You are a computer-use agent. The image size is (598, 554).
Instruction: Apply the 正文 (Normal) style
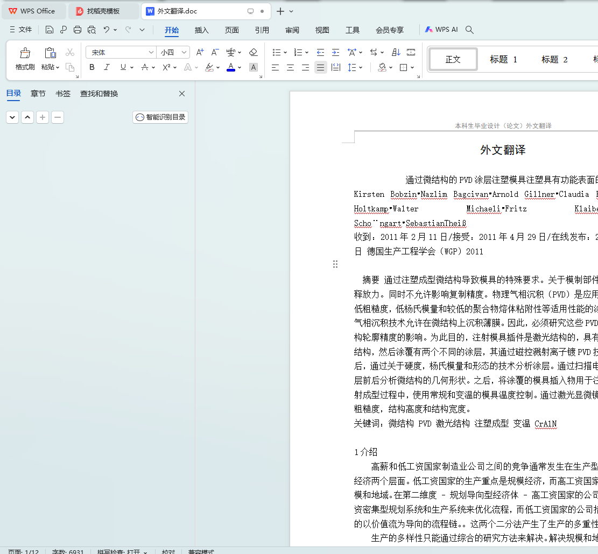(453, 60)
